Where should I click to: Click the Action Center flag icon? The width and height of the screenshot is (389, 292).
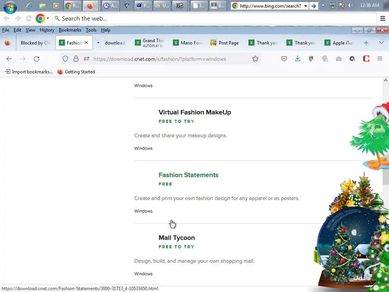tap(342, 5)
